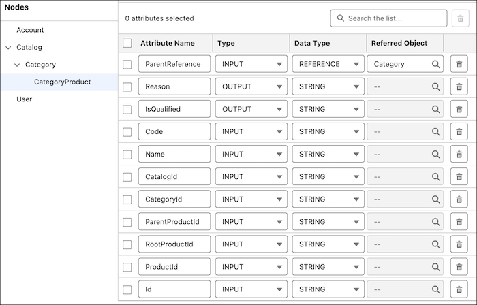
Task: Open the REFERENCE data type dropdown for ParentReference
Action: click(x=328, y=64)
